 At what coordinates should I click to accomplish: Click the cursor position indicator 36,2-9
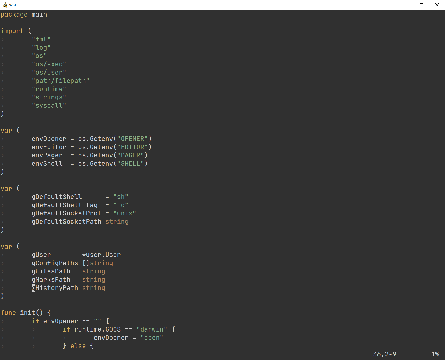click(x=385, y=354)
